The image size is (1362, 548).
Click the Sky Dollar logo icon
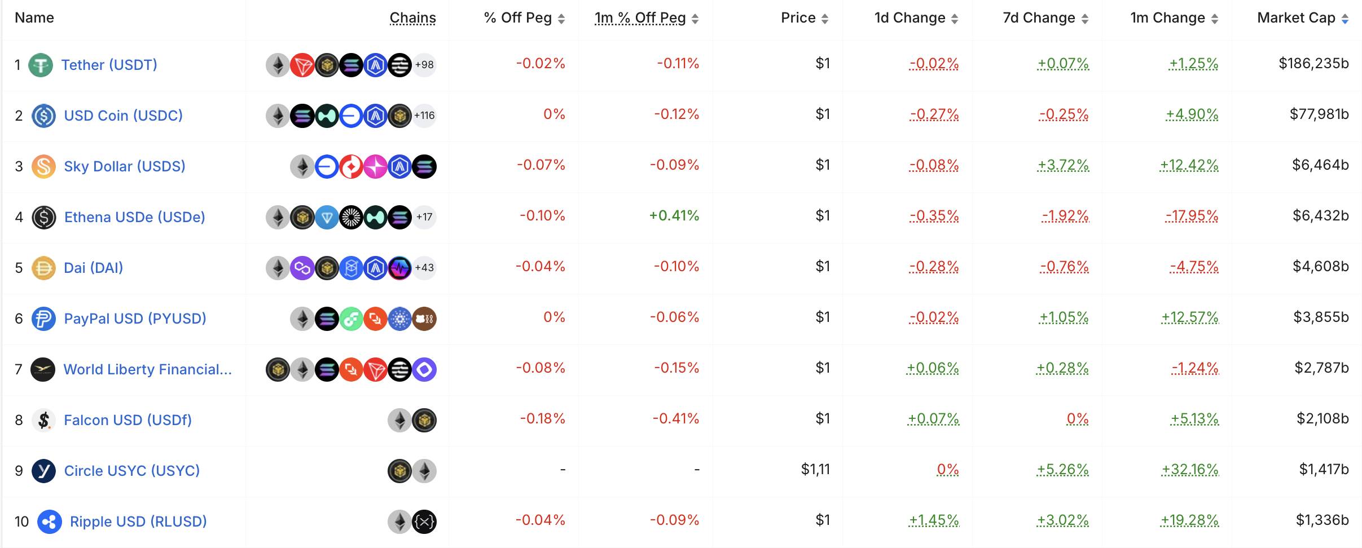click(43, 166)
